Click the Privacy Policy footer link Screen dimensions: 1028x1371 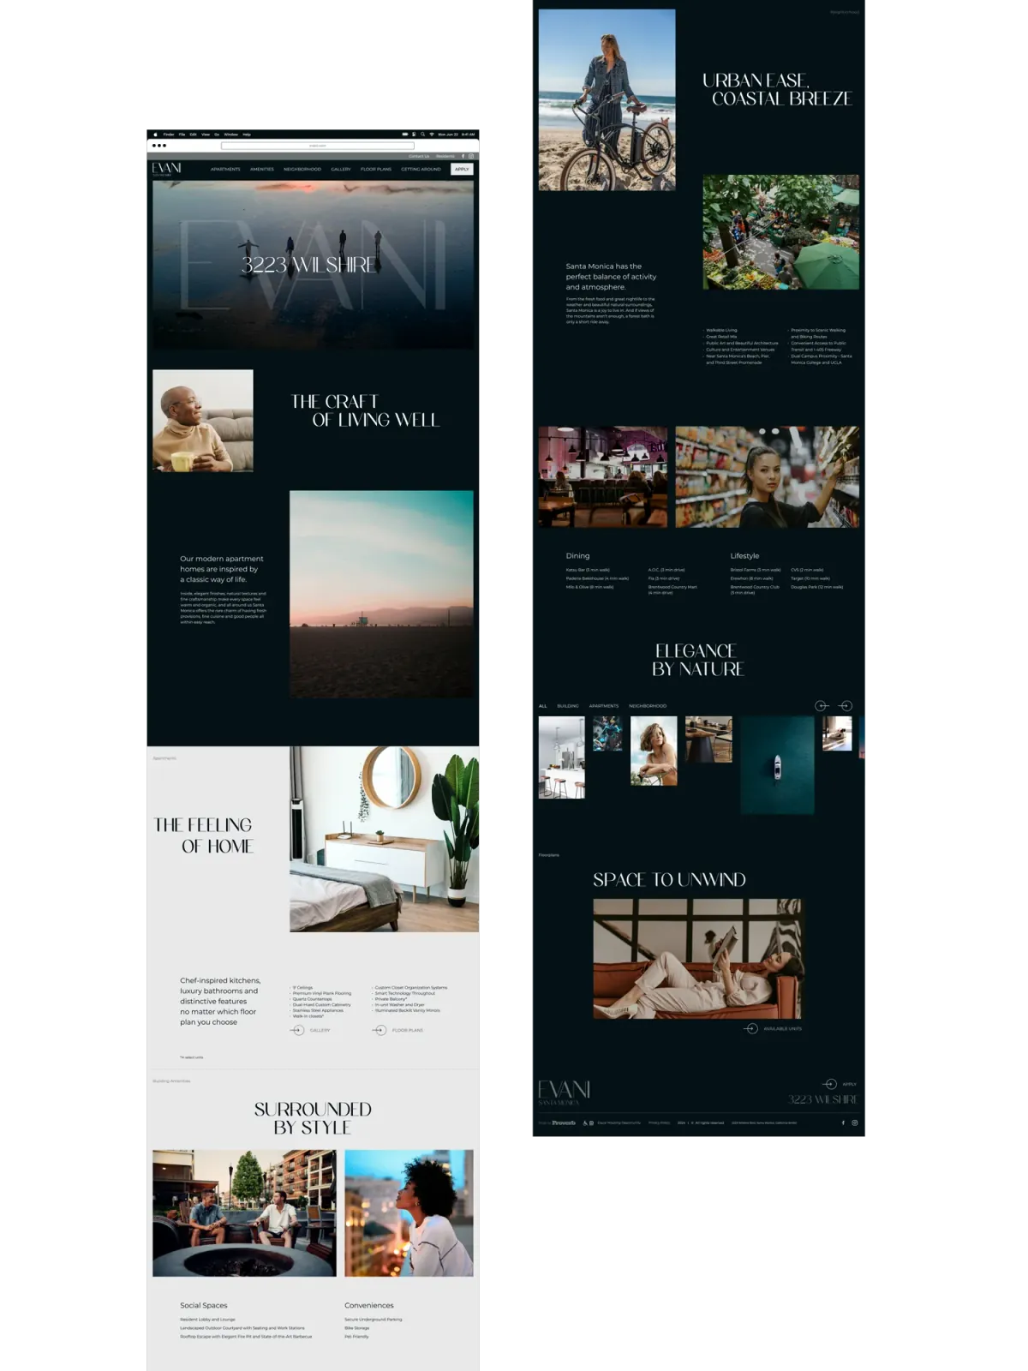click(660, 1123)
